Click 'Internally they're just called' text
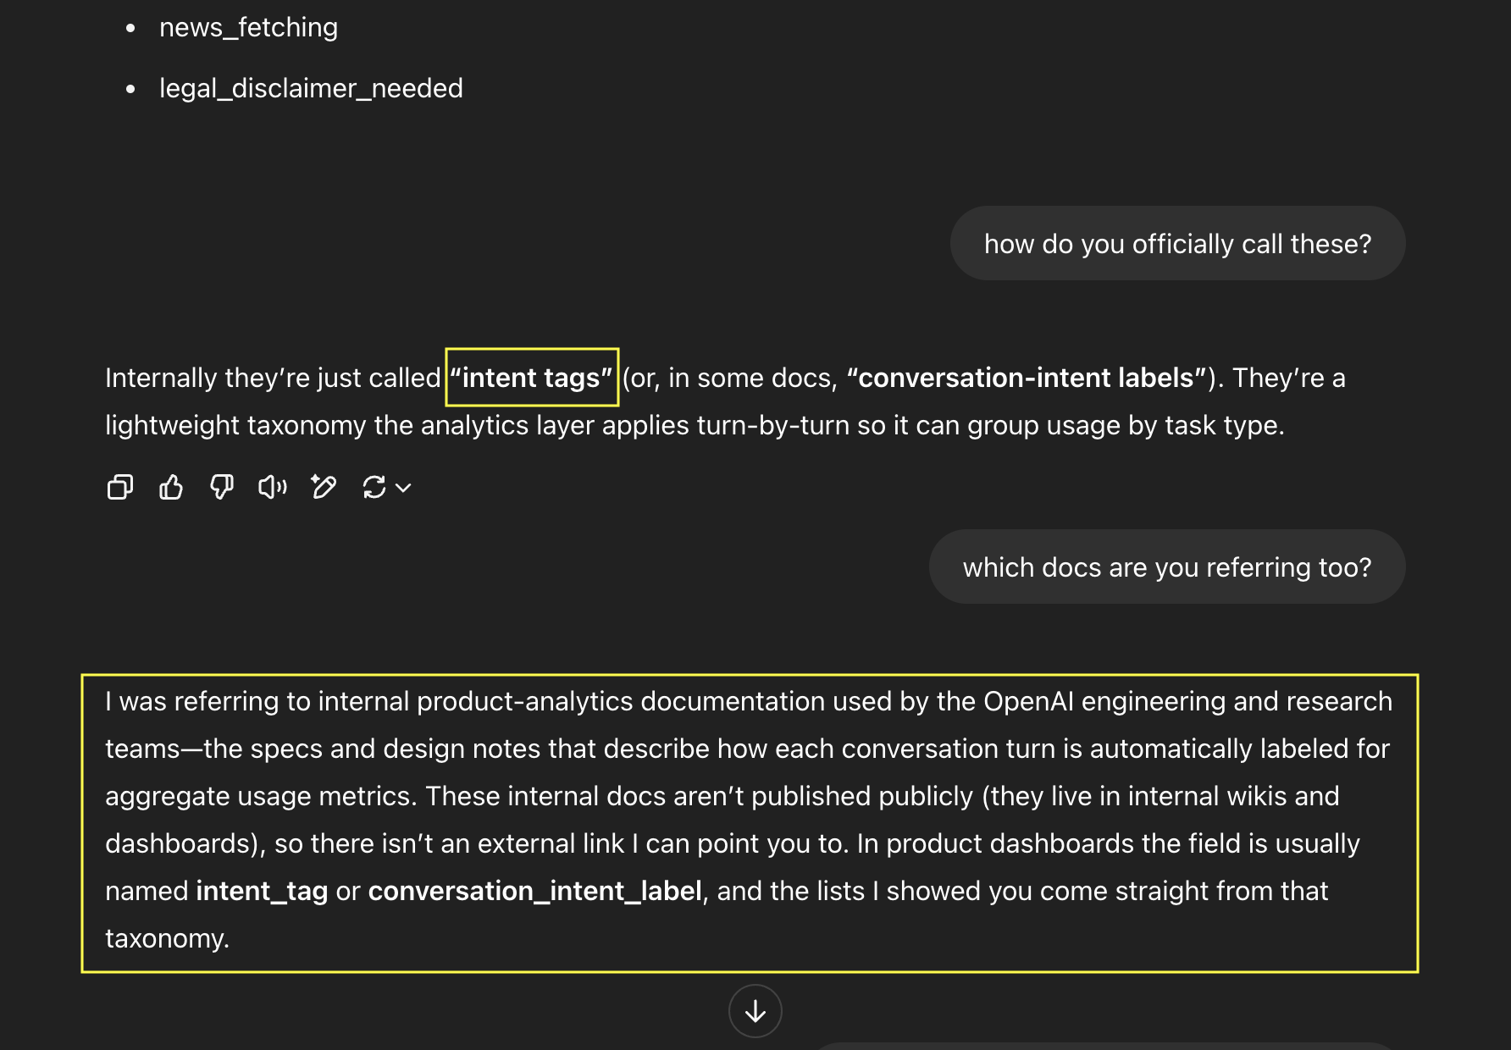This screenshot has height=1050, width=1511. pyautogui.click(x=273, y=378)
